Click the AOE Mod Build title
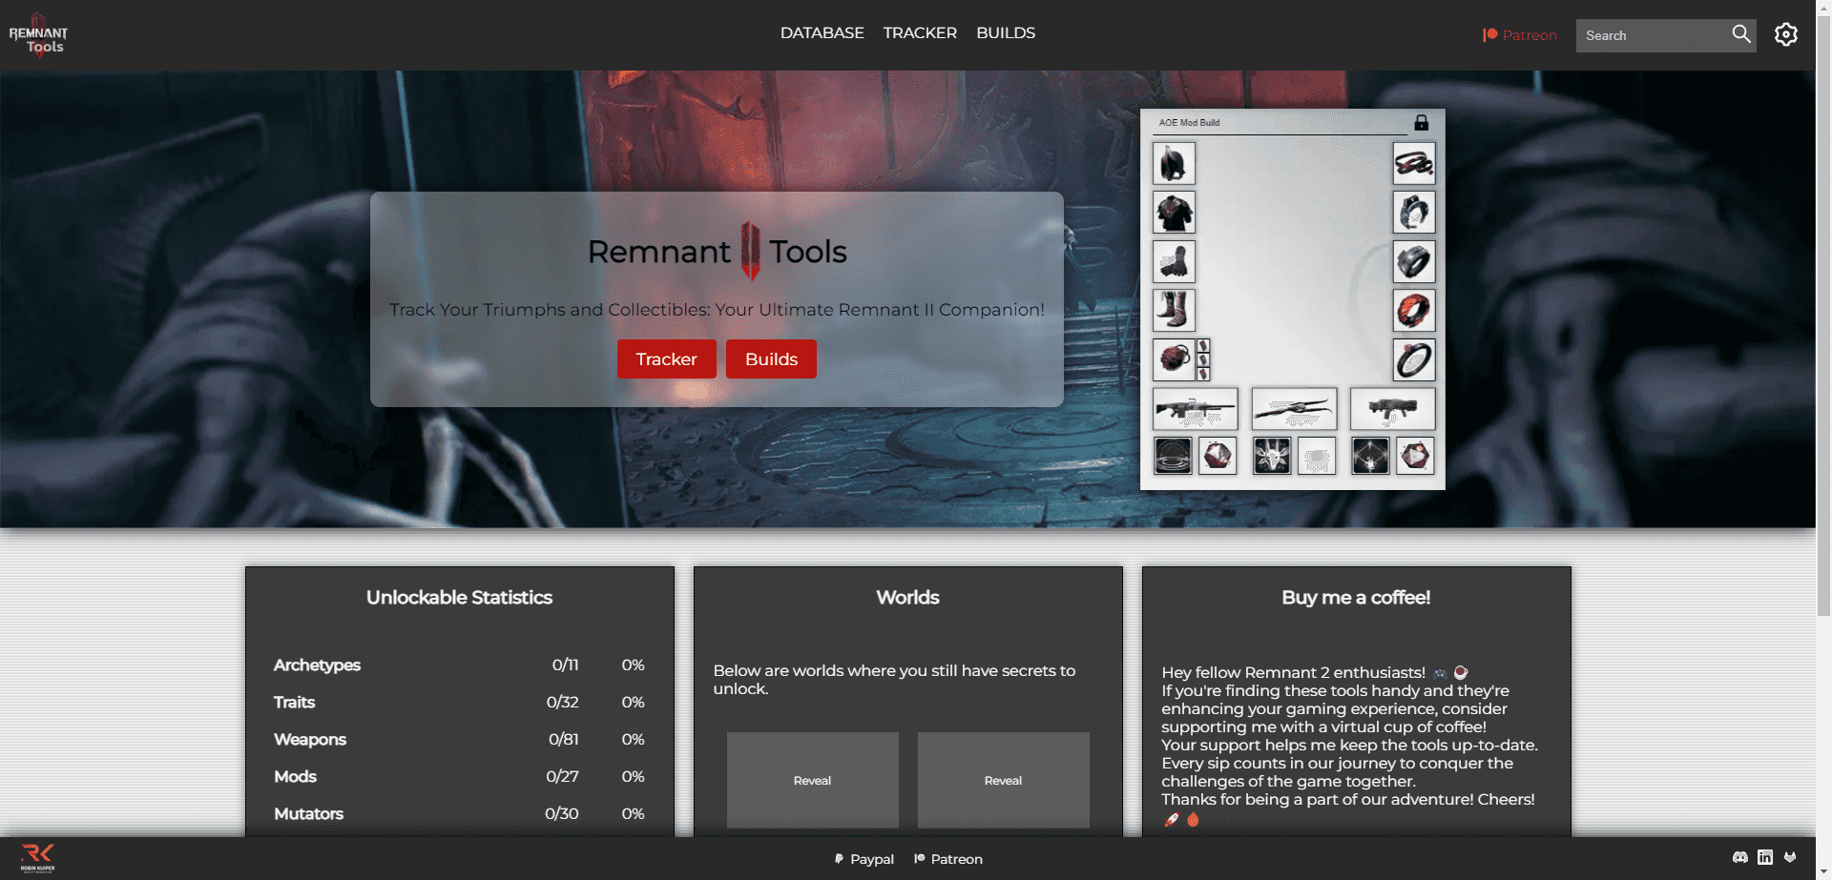This screenshot has width=1832, height=880. 1189,122
